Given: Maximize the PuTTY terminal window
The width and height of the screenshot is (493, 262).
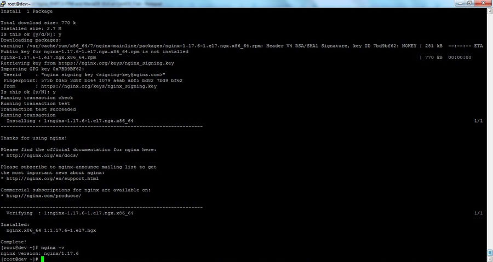Looking at the screenshot, I should point(470,3).
